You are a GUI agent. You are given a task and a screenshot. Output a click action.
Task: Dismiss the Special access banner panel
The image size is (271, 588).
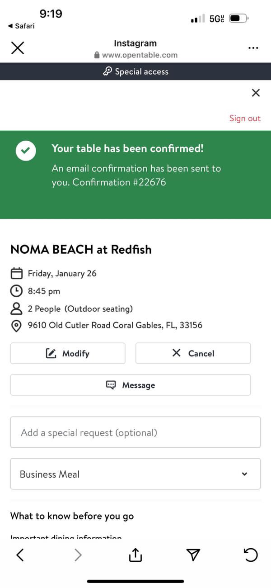[256, 93]
